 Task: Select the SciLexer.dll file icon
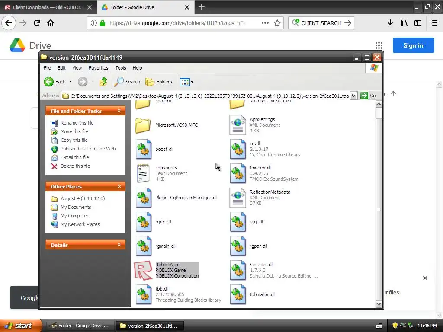(238, 270)
